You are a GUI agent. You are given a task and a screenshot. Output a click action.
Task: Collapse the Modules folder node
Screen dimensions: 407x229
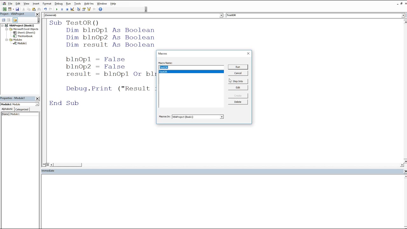tap(6, 40)
